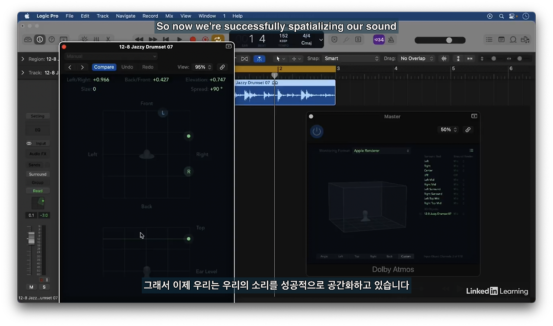Toggle the blue Catch Playhead button
The height and width of the screenshot is (326, 553).
click(259, 59)
